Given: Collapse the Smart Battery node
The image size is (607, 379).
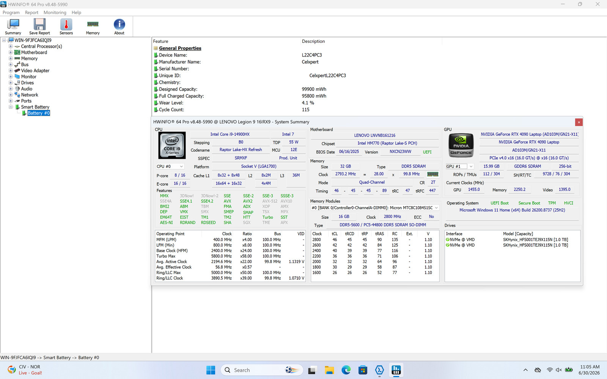Looking at the screenshot, I should 11,107.
